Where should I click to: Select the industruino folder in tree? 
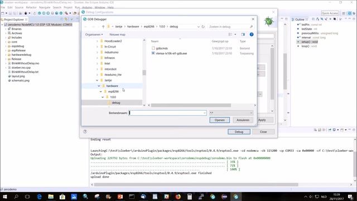[x=112, y=52]
